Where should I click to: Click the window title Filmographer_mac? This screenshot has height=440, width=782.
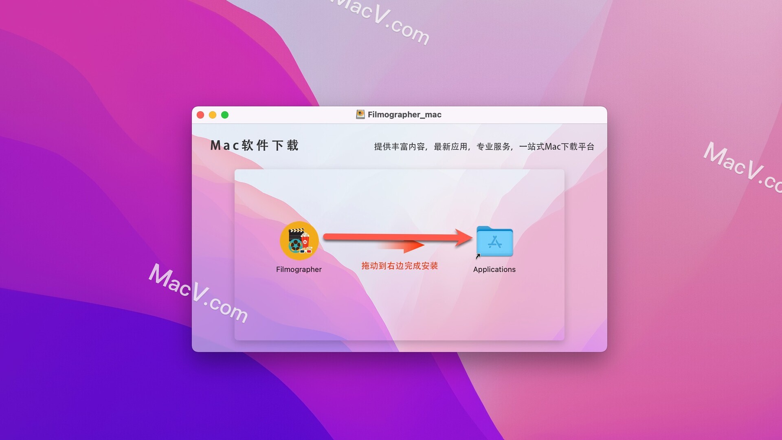(x=399, y=115)
